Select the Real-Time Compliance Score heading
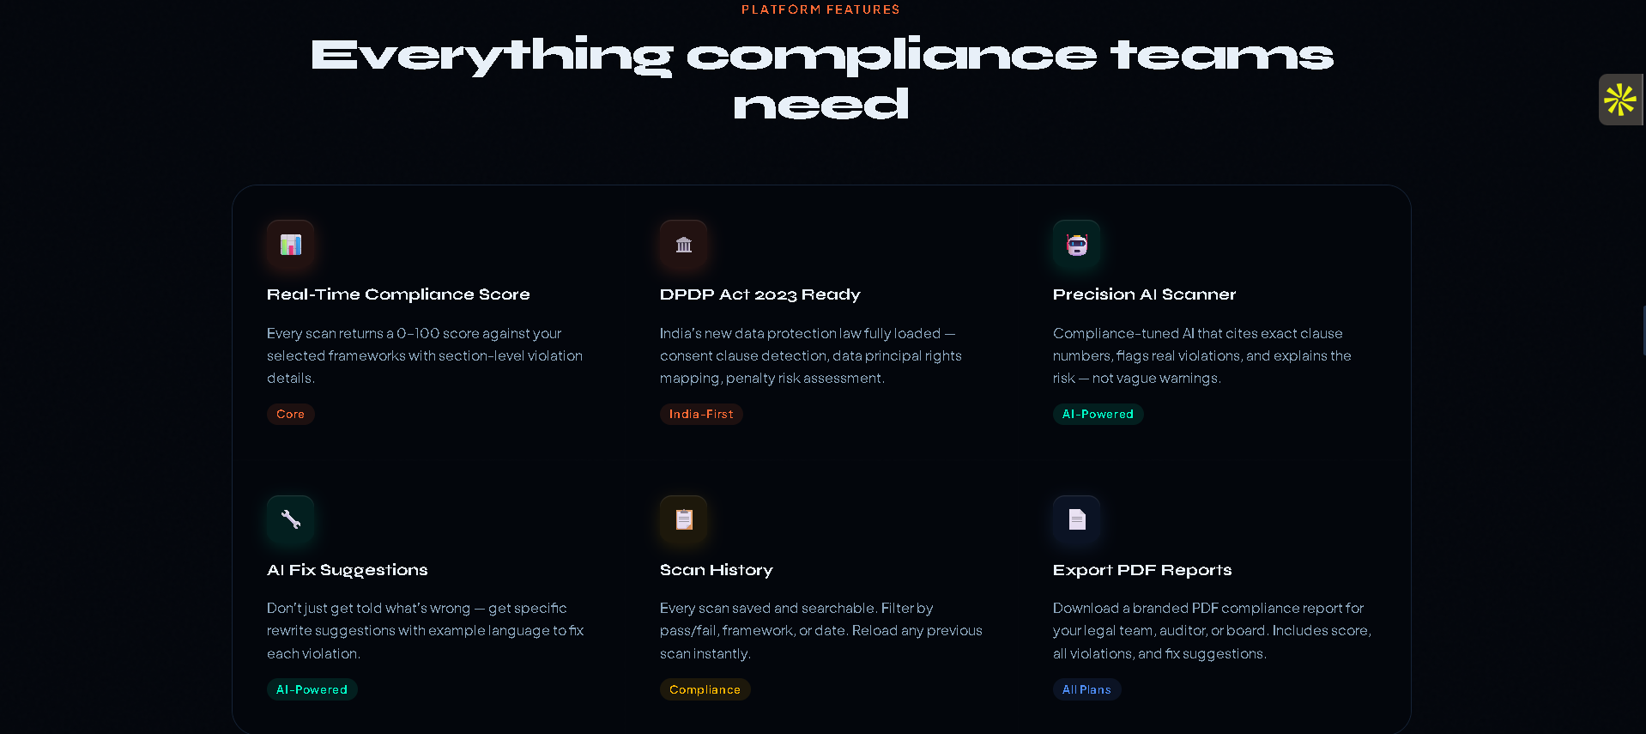Viewport: 1646px width, 734px height. pos(398,294)
